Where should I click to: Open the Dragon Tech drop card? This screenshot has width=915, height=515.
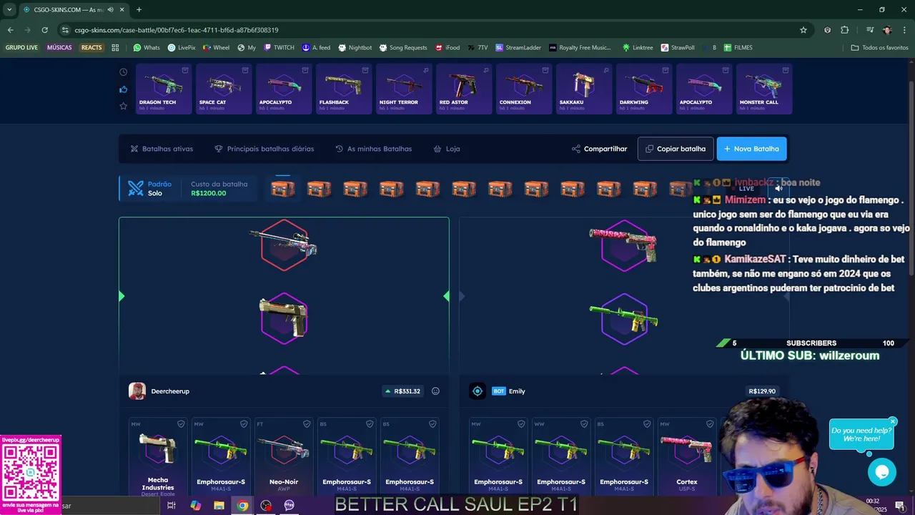[164, 89]
